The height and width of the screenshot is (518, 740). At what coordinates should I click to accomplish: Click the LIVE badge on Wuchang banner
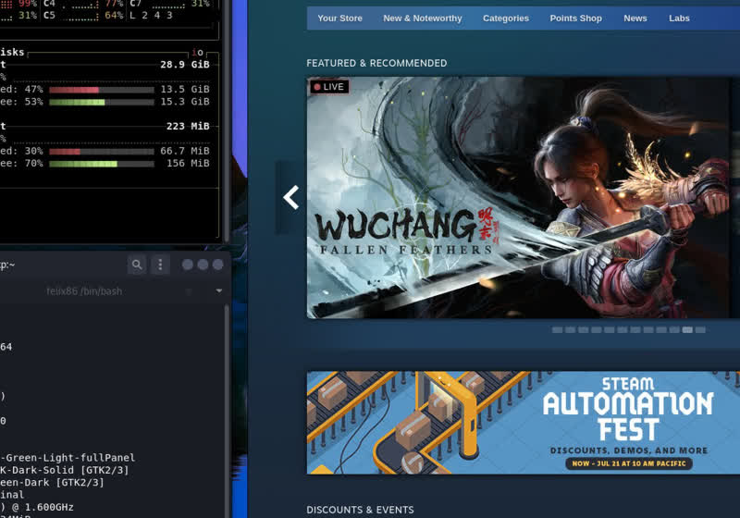[x=329, y=87]
